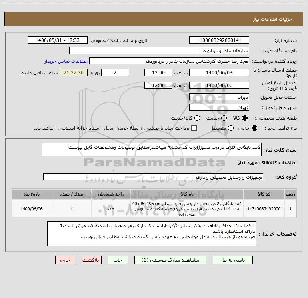Click the چاپ print button

[118, 260]
